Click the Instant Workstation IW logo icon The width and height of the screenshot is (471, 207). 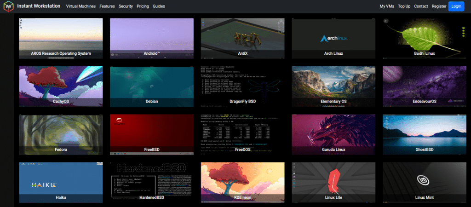tap(8, 6)
